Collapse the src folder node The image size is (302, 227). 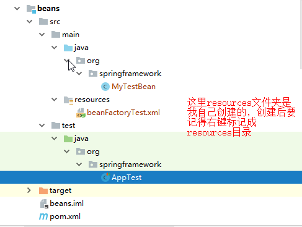click(30, 22)
